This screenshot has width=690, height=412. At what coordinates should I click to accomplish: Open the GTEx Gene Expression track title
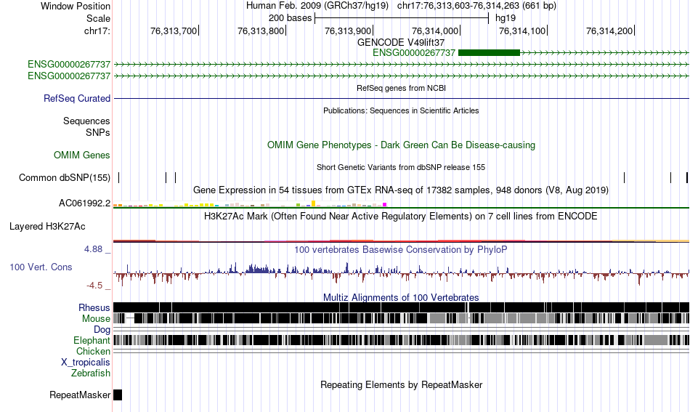401,190
